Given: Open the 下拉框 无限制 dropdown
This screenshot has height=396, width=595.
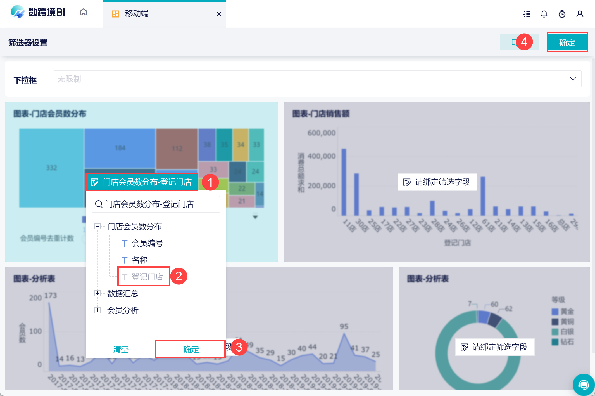Looking at the screenshot, I should coord(317,79).
